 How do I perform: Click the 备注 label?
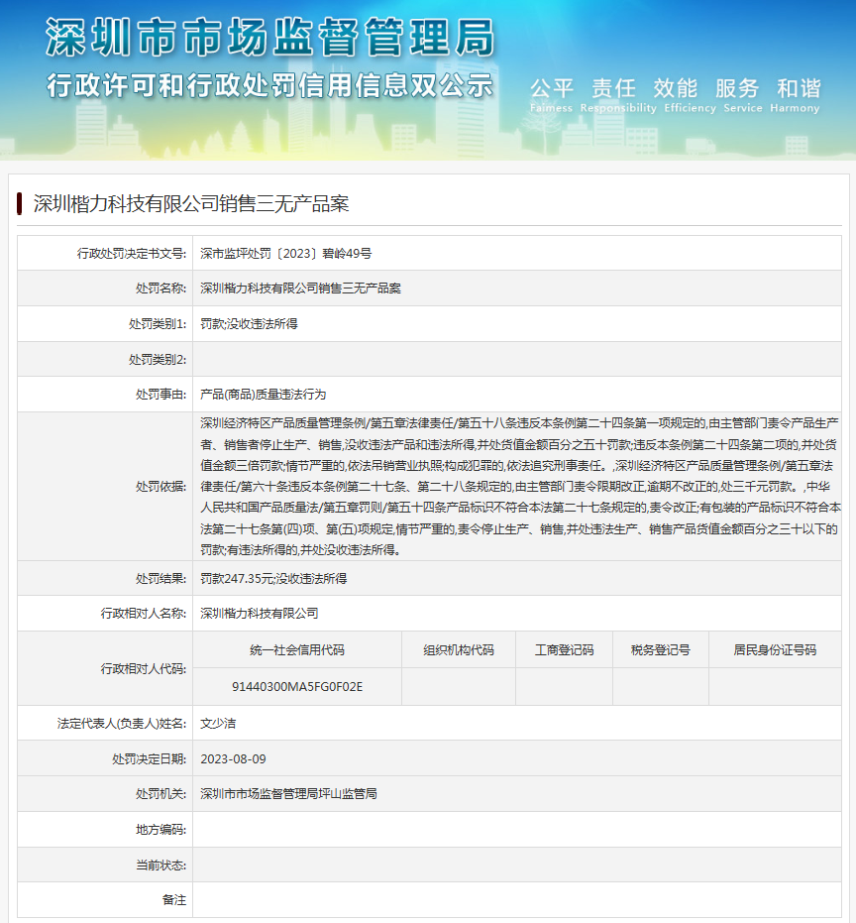pos(174,900)
